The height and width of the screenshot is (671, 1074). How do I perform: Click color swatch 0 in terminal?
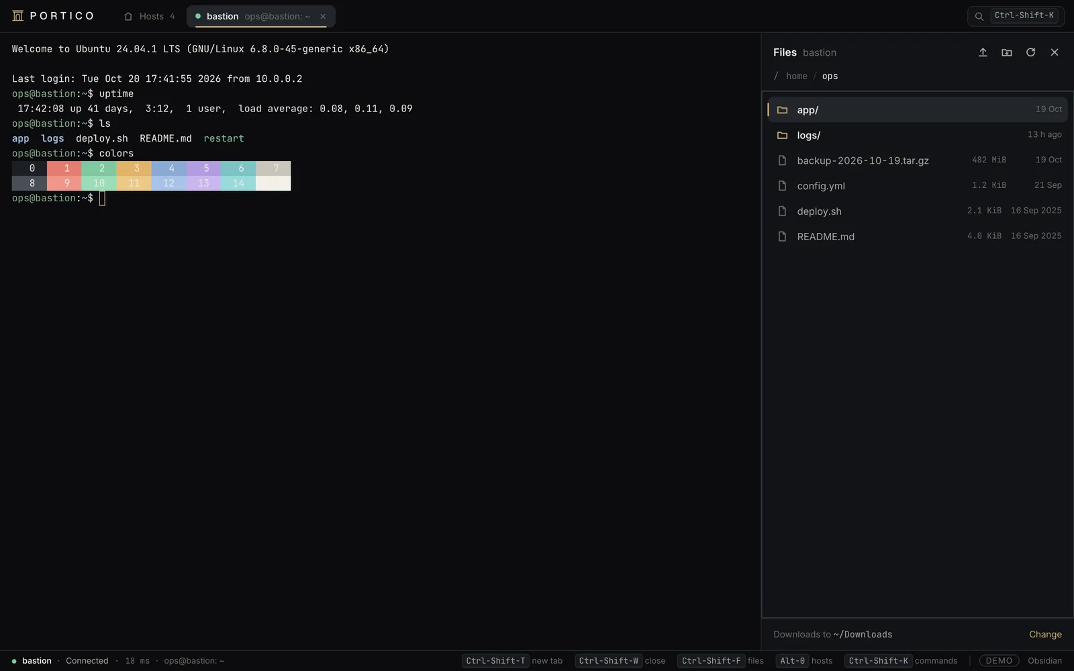click(x=30, y=168)
